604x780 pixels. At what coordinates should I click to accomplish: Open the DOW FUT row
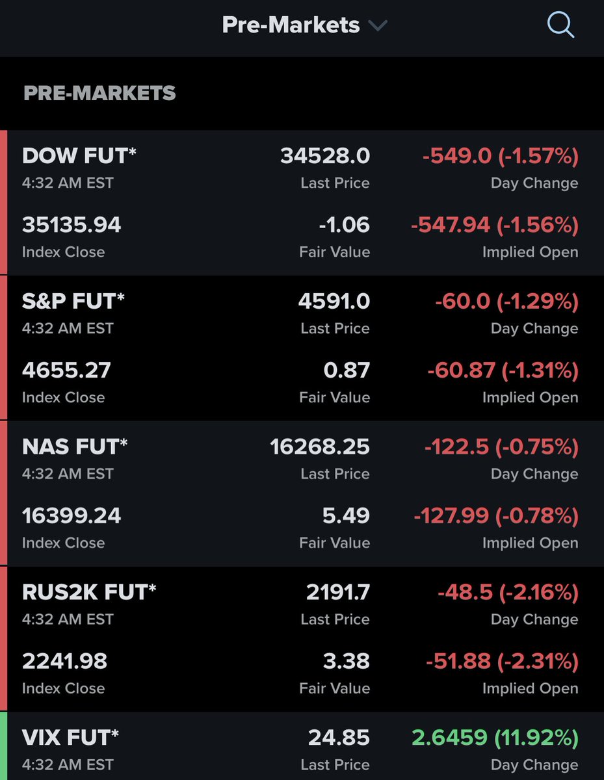[302, 202]
